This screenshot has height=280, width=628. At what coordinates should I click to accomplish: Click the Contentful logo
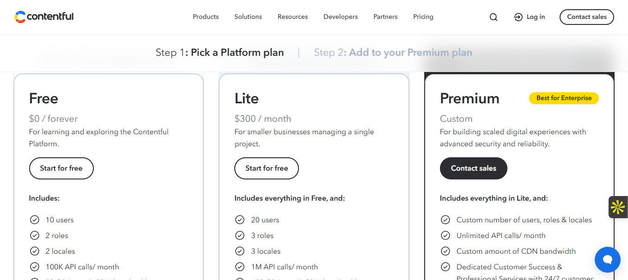(x=44, y=17)
